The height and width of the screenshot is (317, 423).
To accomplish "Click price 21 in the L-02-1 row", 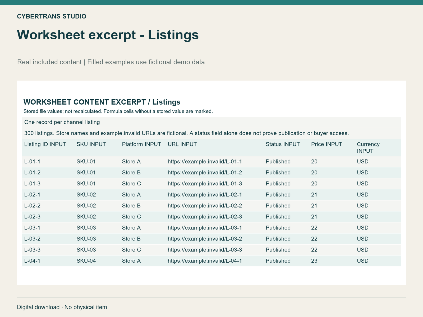I will point(314,195).
